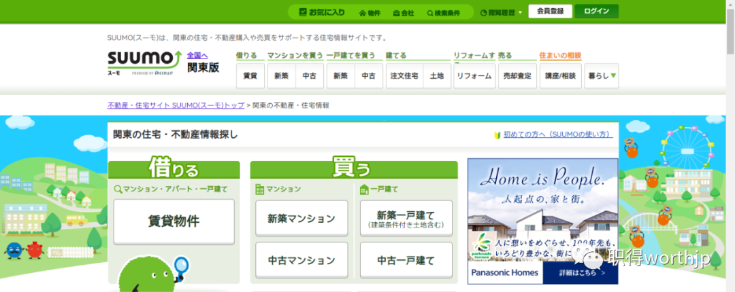
Task: Click 詳細はこちら on the Panasonic ad
Action: pyautogui.click(x=582, y=272)
